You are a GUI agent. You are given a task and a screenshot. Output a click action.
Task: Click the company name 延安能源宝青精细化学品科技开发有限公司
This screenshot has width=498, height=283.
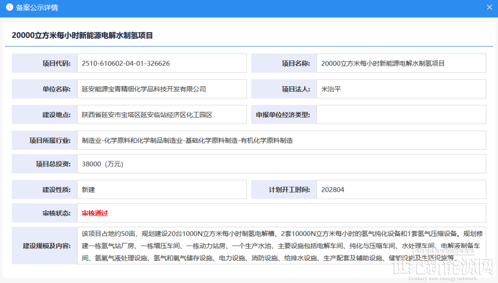[x=144, y=89]
